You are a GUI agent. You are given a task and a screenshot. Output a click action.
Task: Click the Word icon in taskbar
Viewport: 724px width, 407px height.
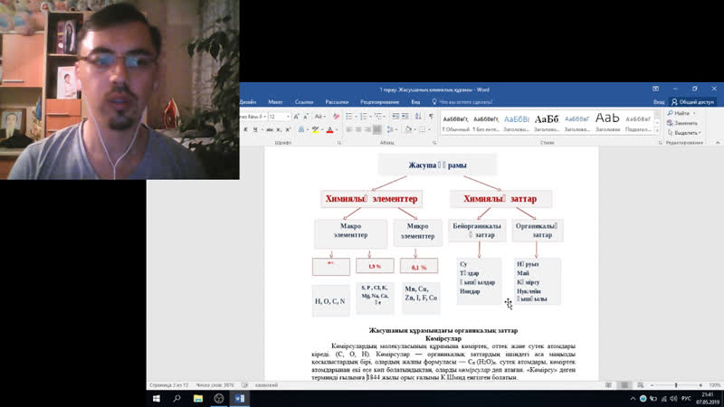[x=240, y=398]
